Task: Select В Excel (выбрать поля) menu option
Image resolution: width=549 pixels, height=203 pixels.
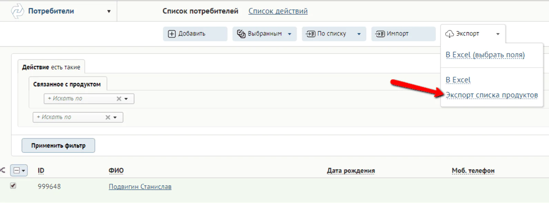Action: tap(485, 55)
